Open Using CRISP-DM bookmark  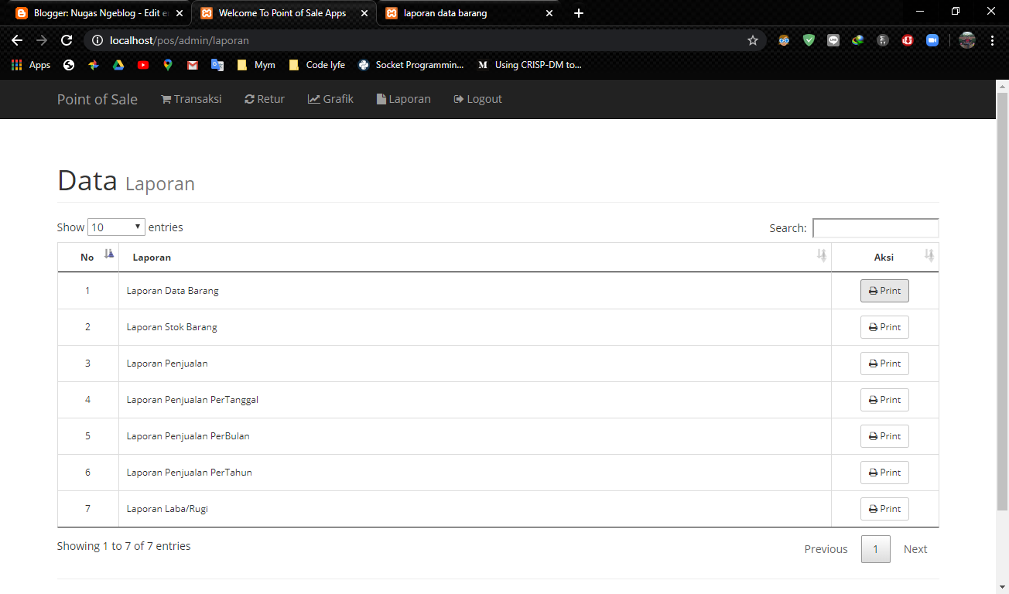(530, 65)
